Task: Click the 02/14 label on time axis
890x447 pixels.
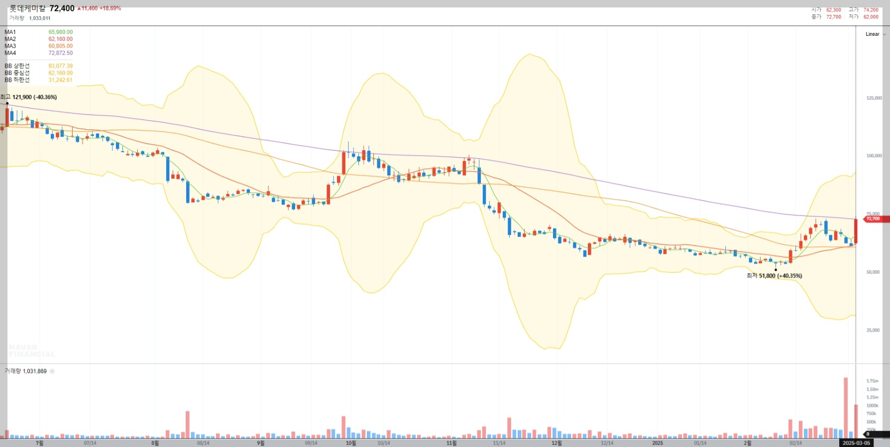Action: pyautogui.click(x=795, y=443)
